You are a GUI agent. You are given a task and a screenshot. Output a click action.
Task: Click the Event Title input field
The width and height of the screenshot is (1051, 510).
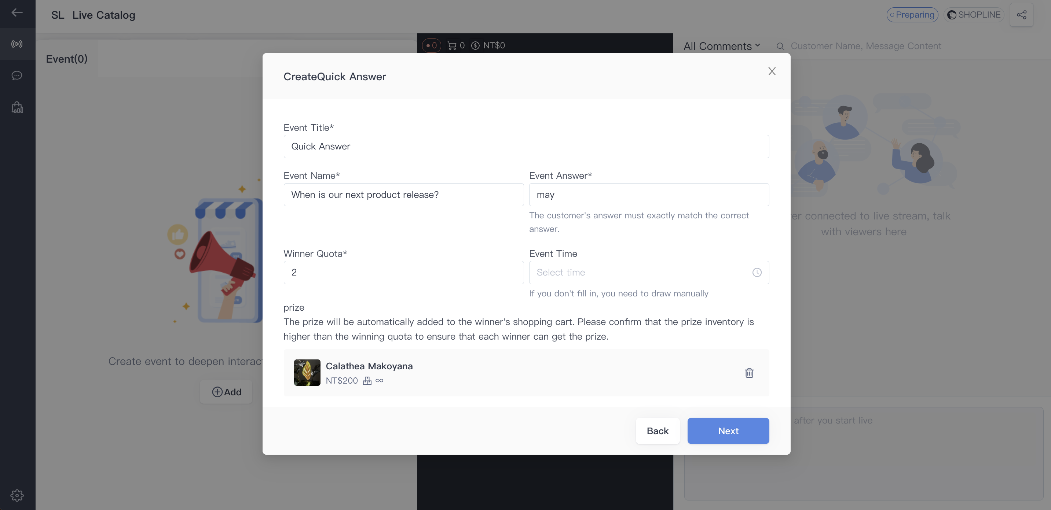tap(526, 146)
